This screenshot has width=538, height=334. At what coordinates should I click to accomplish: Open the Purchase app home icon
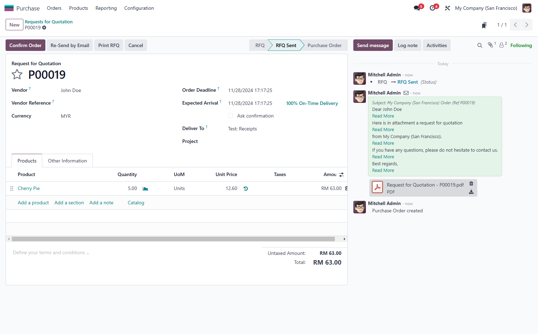point(9,8)
